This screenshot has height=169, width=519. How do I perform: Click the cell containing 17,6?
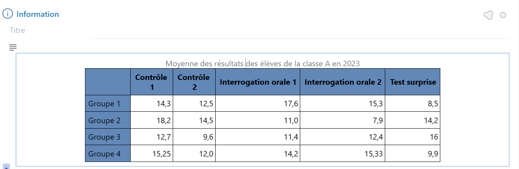[x=258, y=104]
